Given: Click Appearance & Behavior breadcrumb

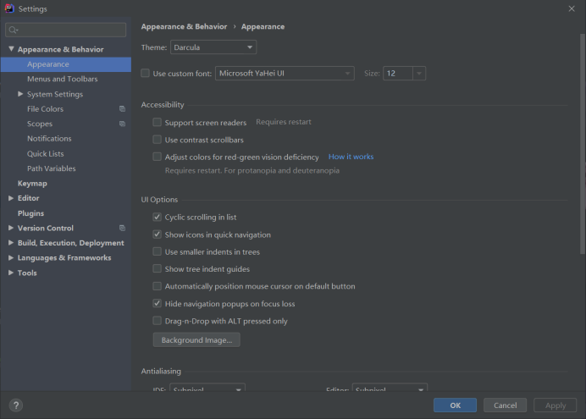Looking at the screenshot, I should coord(184,26).
